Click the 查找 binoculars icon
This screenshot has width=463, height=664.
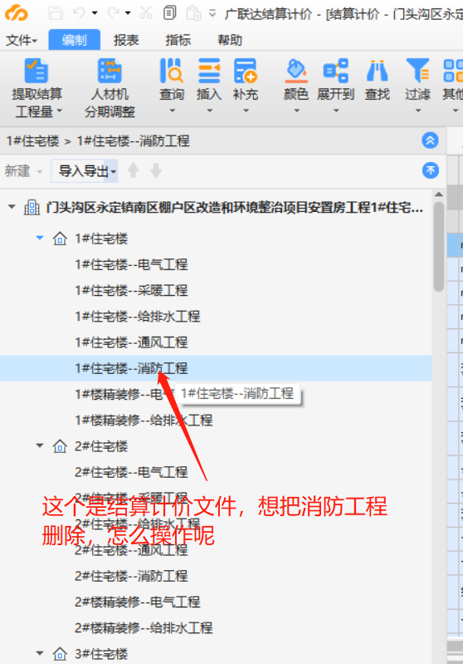pyautogui.click(x=378, y=71)
